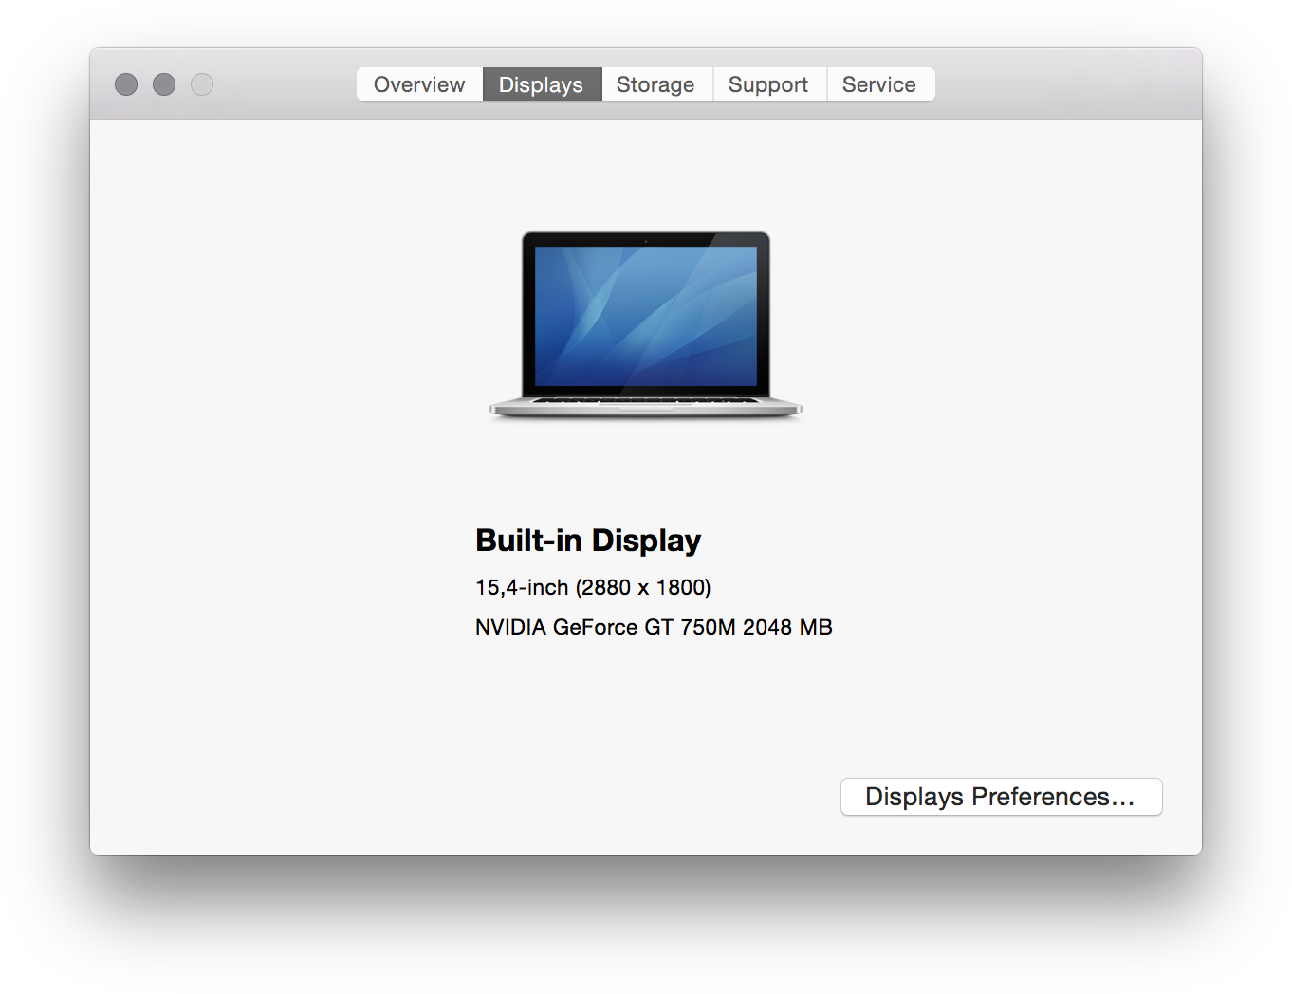Click the Displays Preferences… button
Image resolution: width=1292 pixels, height=994 pixels.
(1001, 797)
